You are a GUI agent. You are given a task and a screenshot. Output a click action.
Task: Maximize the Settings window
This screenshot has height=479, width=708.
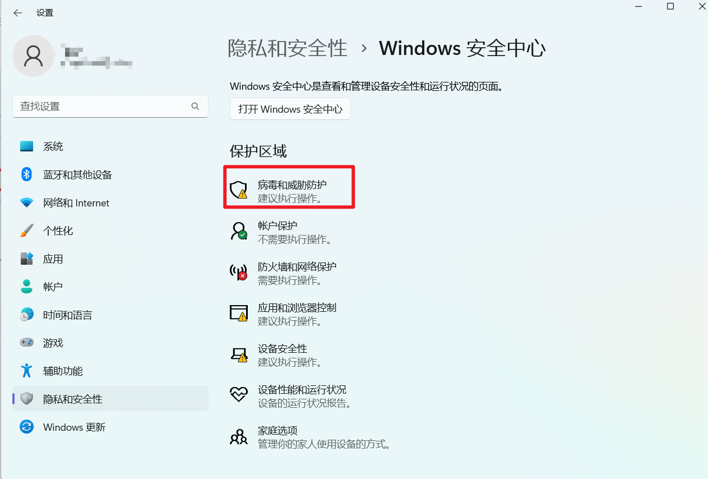670,6
